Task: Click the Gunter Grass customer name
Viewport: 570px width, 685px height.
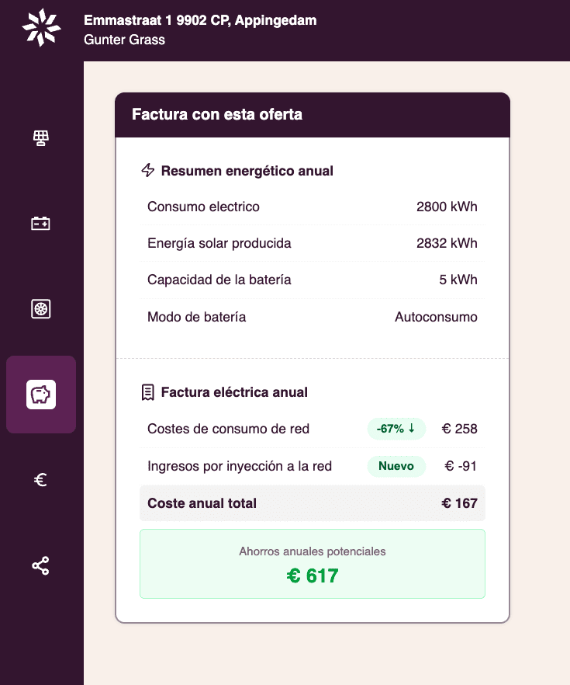Action: click(x=124, y=40)
